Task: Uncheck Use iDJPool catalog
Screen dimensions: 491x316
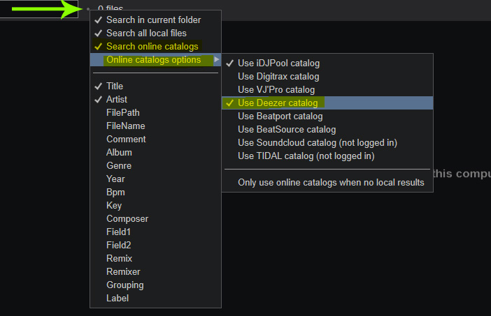Action: [327, 63]
